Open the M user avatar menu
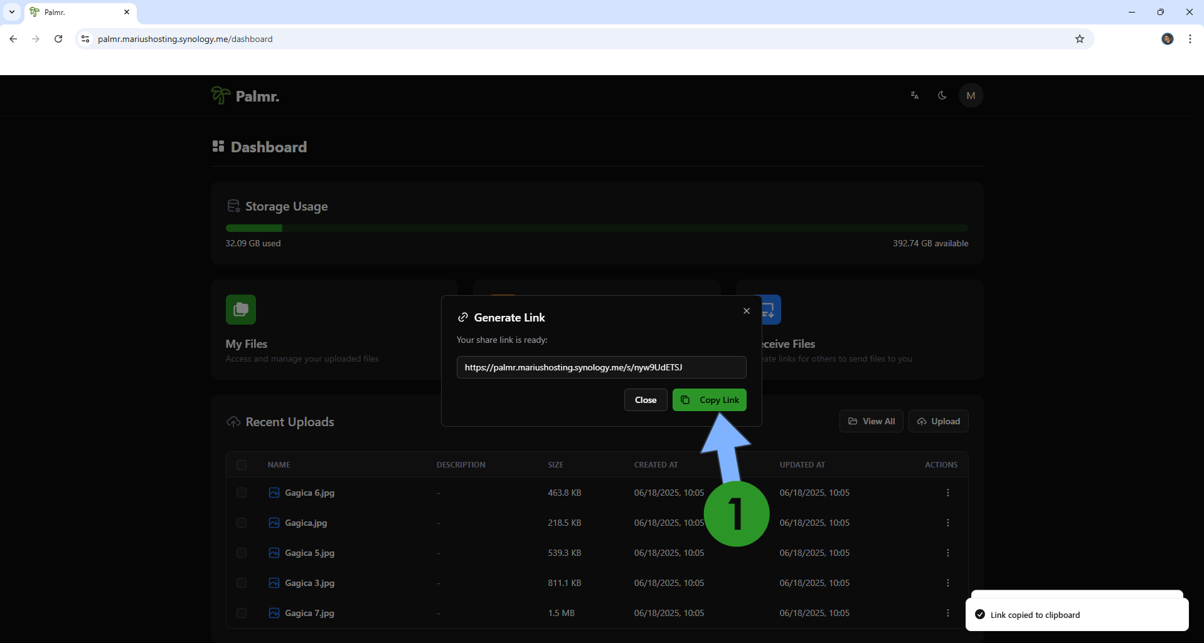The width and height of the screenshot is (1204, 643). click(x=971, y=95)
